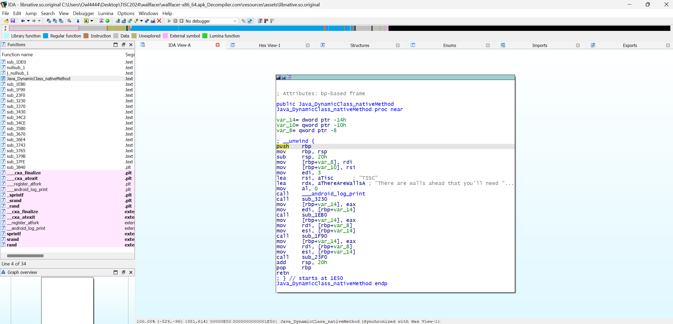Open the Jump menu
Screen dimensions: 673x324
(31, 13)
